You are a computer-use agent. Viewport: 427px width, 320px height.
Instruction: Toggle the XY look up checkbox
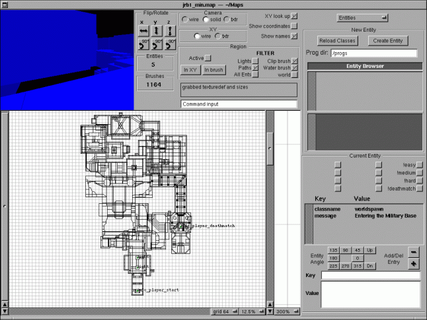(294, 16)
